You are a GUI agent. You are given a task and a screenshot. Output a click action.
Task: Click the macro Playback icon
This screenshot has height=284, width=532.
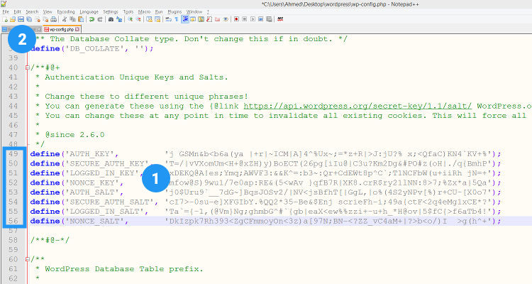pyautogui.click(x=253, y=19)
